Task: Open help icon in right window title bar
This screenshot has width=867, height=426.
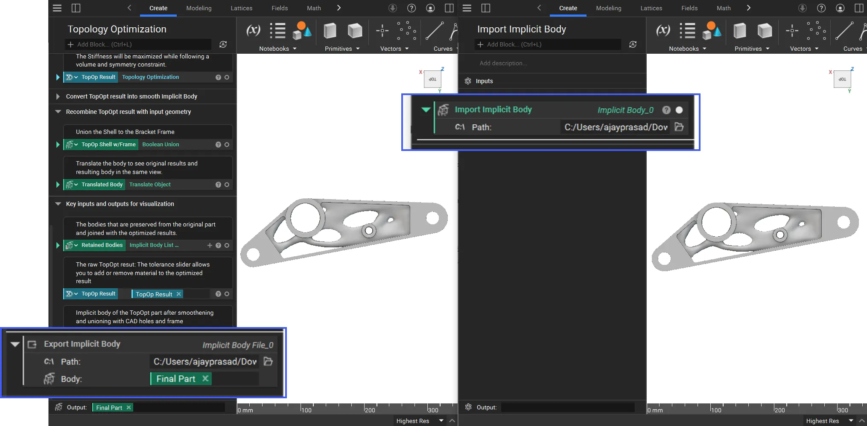Action: pyautogui.click(x=821, y=8)
